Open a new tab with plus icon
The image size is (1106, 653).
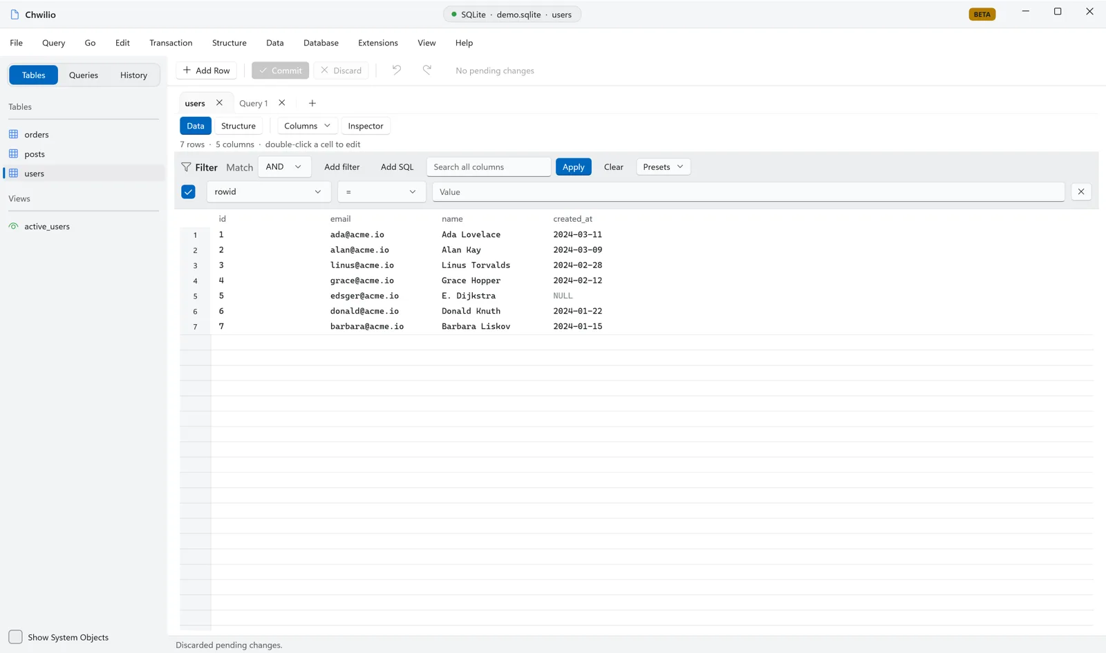312,103
